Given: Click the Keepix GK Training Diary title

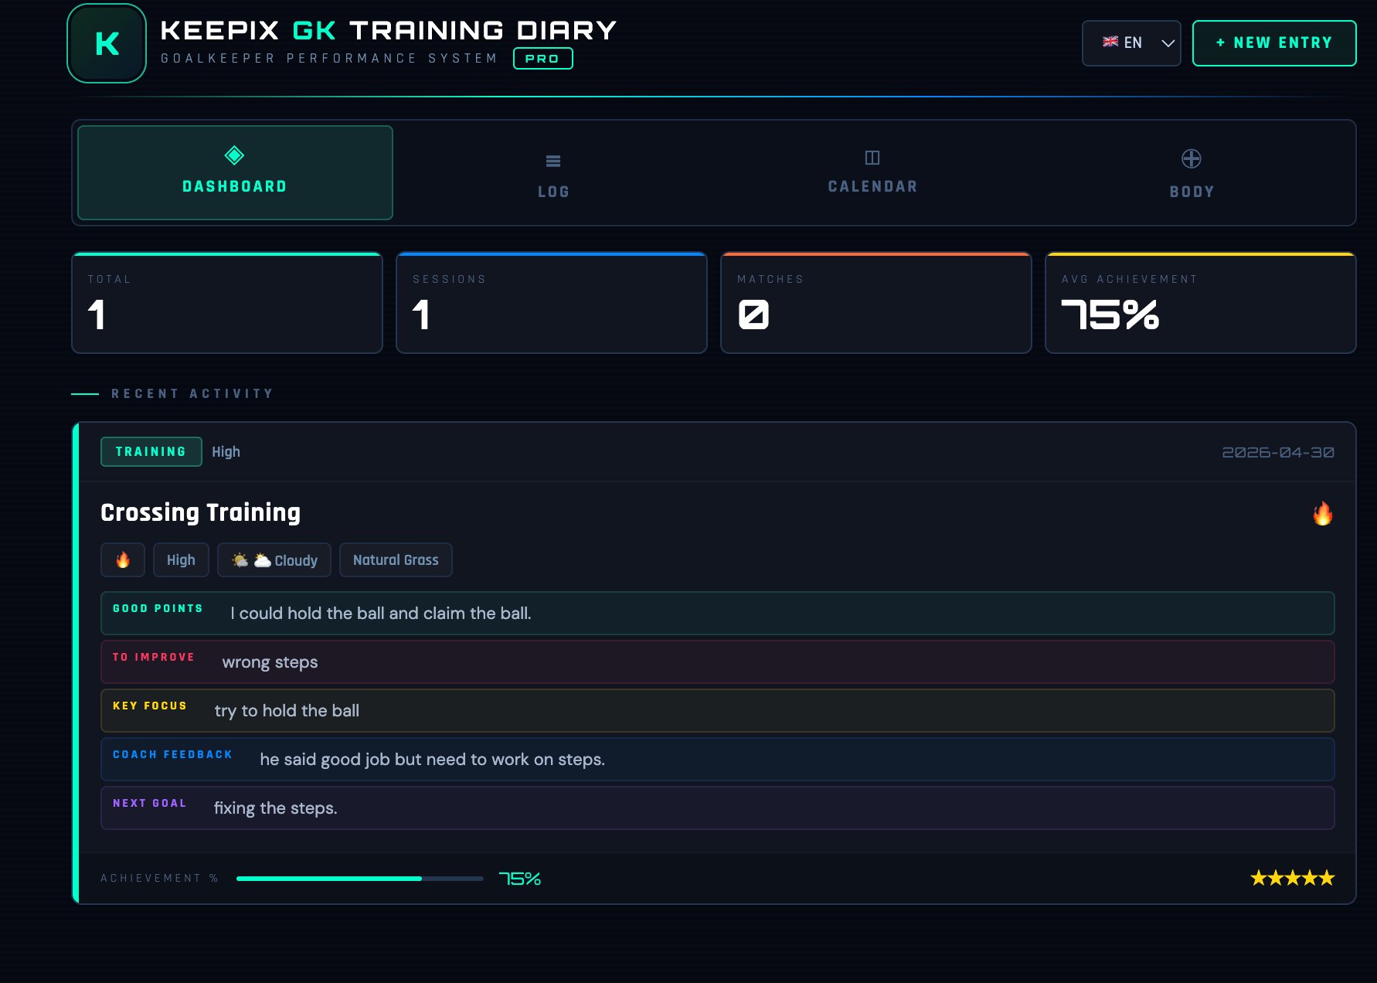Looking at the screenshot, I should point(389,30).
